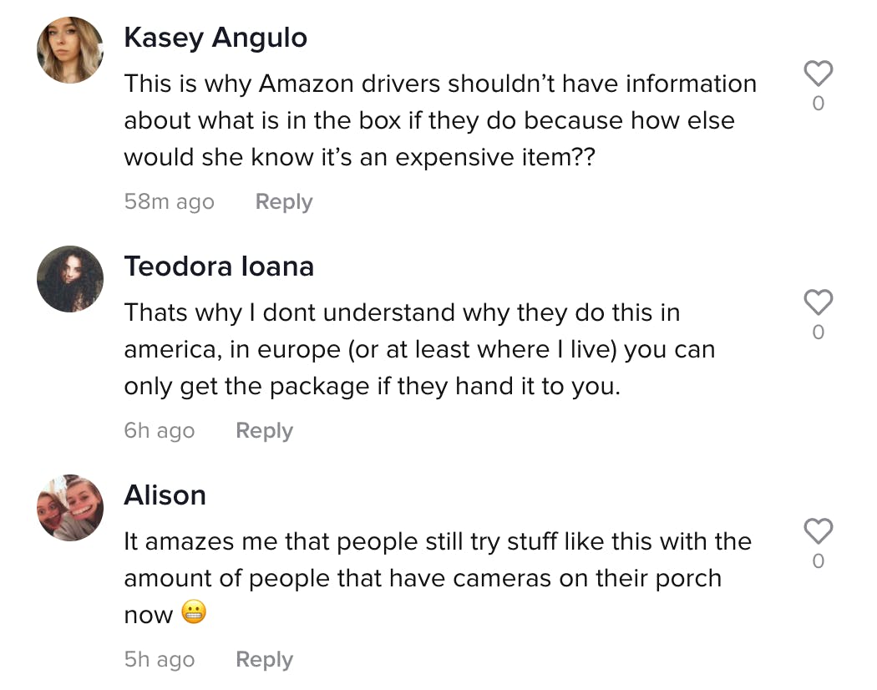The height and width of the screenshot is (690, 877).
Task: Select Alison's comment about porch cameras
Action: pyautogui.click(x=438, y=578)
